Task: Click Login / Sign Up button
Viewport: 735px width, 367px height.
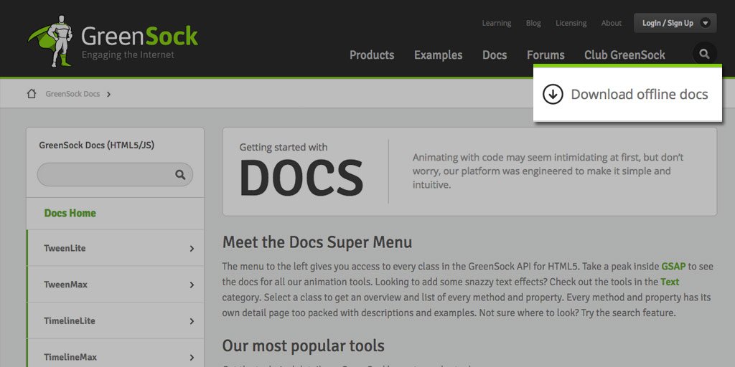Action: click(x=675, y=23)
